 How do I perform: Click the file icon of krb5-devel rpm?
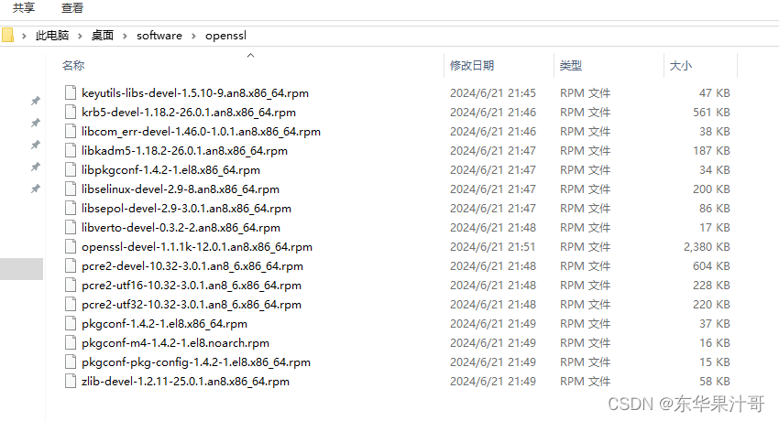click(x=71, y=113)
